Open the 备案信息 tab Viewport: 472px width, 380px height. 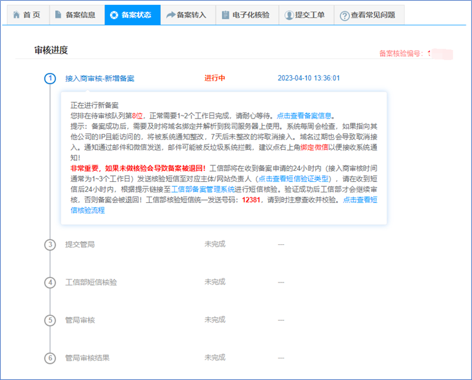(x=80, y=15)
